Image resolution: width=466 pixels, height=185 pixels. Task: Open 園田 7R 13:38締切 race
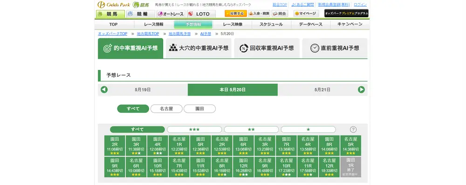pos(286,145)
